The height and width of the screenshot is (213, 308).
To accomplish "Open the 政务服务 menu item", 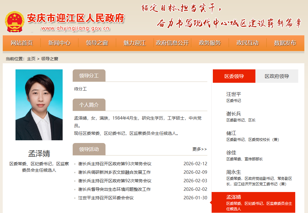I will 210,43.
